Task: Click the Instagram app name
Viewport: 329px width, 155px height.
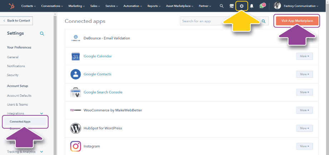Action: click(x=92, y=146)
